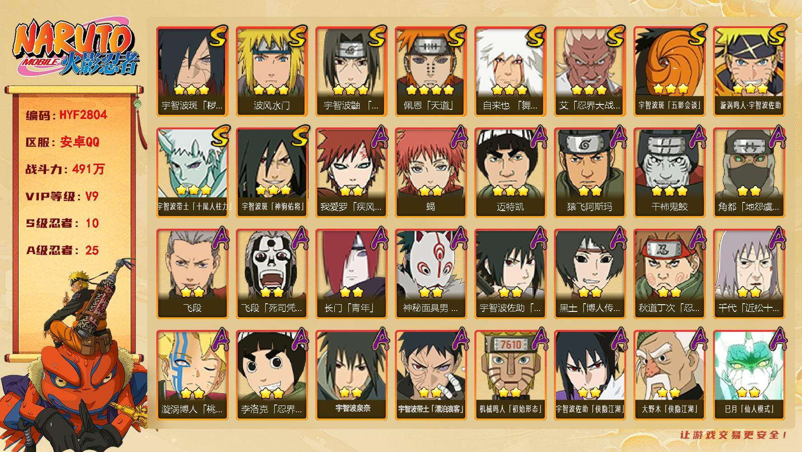Click the 巳月「仙人模式」 card

point(749,375)
